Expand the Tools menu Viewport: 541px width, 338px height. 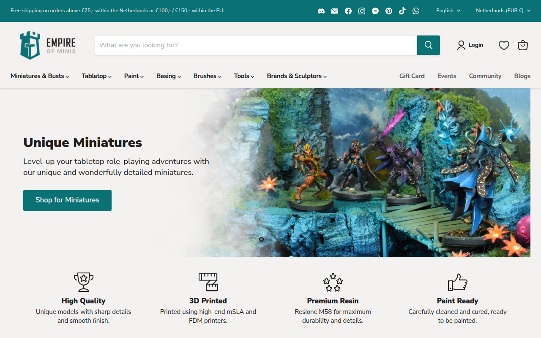[x=244, y=76]
